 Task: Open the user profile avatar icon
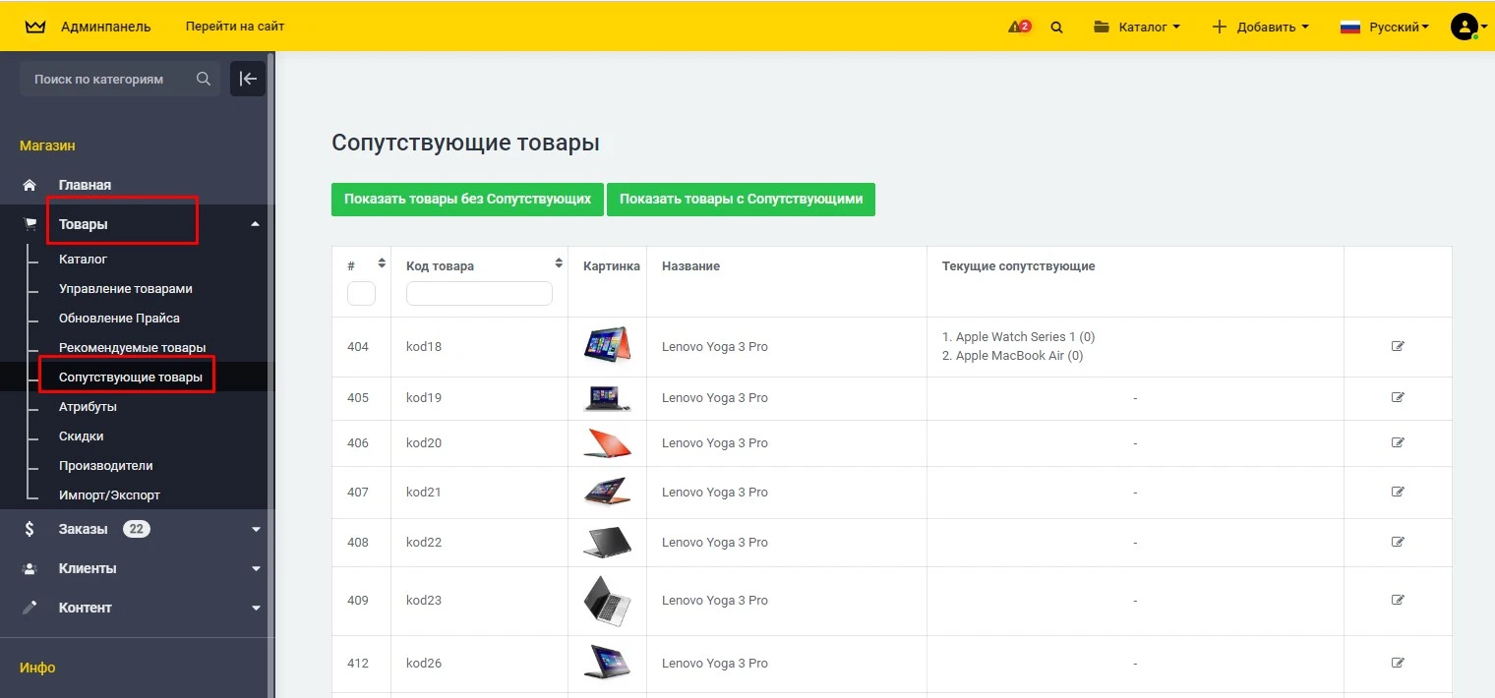1464,27
